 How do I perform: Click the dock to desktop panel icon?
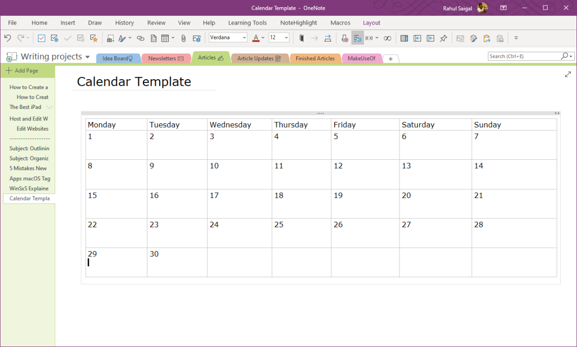coord(404,38)
